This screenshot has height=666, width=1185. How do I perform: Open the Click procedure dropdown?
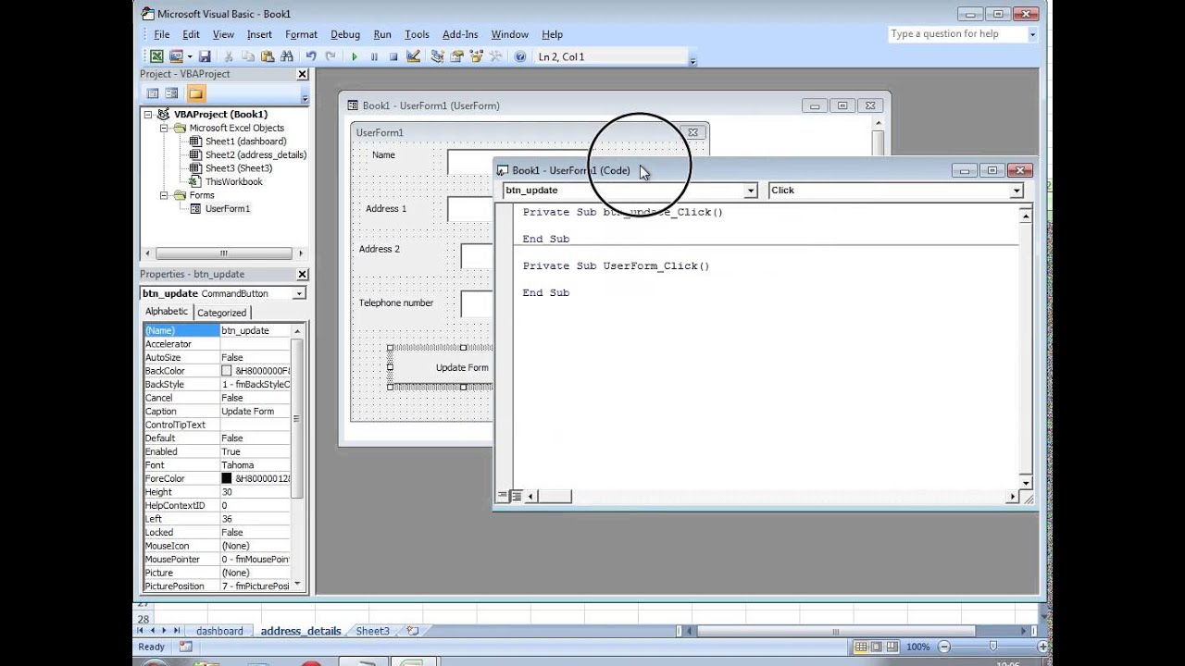pyautogui.click(x=1017, y=191)
